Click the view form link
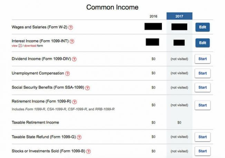This screenshot has width=225, height=158. coord(14,46)
